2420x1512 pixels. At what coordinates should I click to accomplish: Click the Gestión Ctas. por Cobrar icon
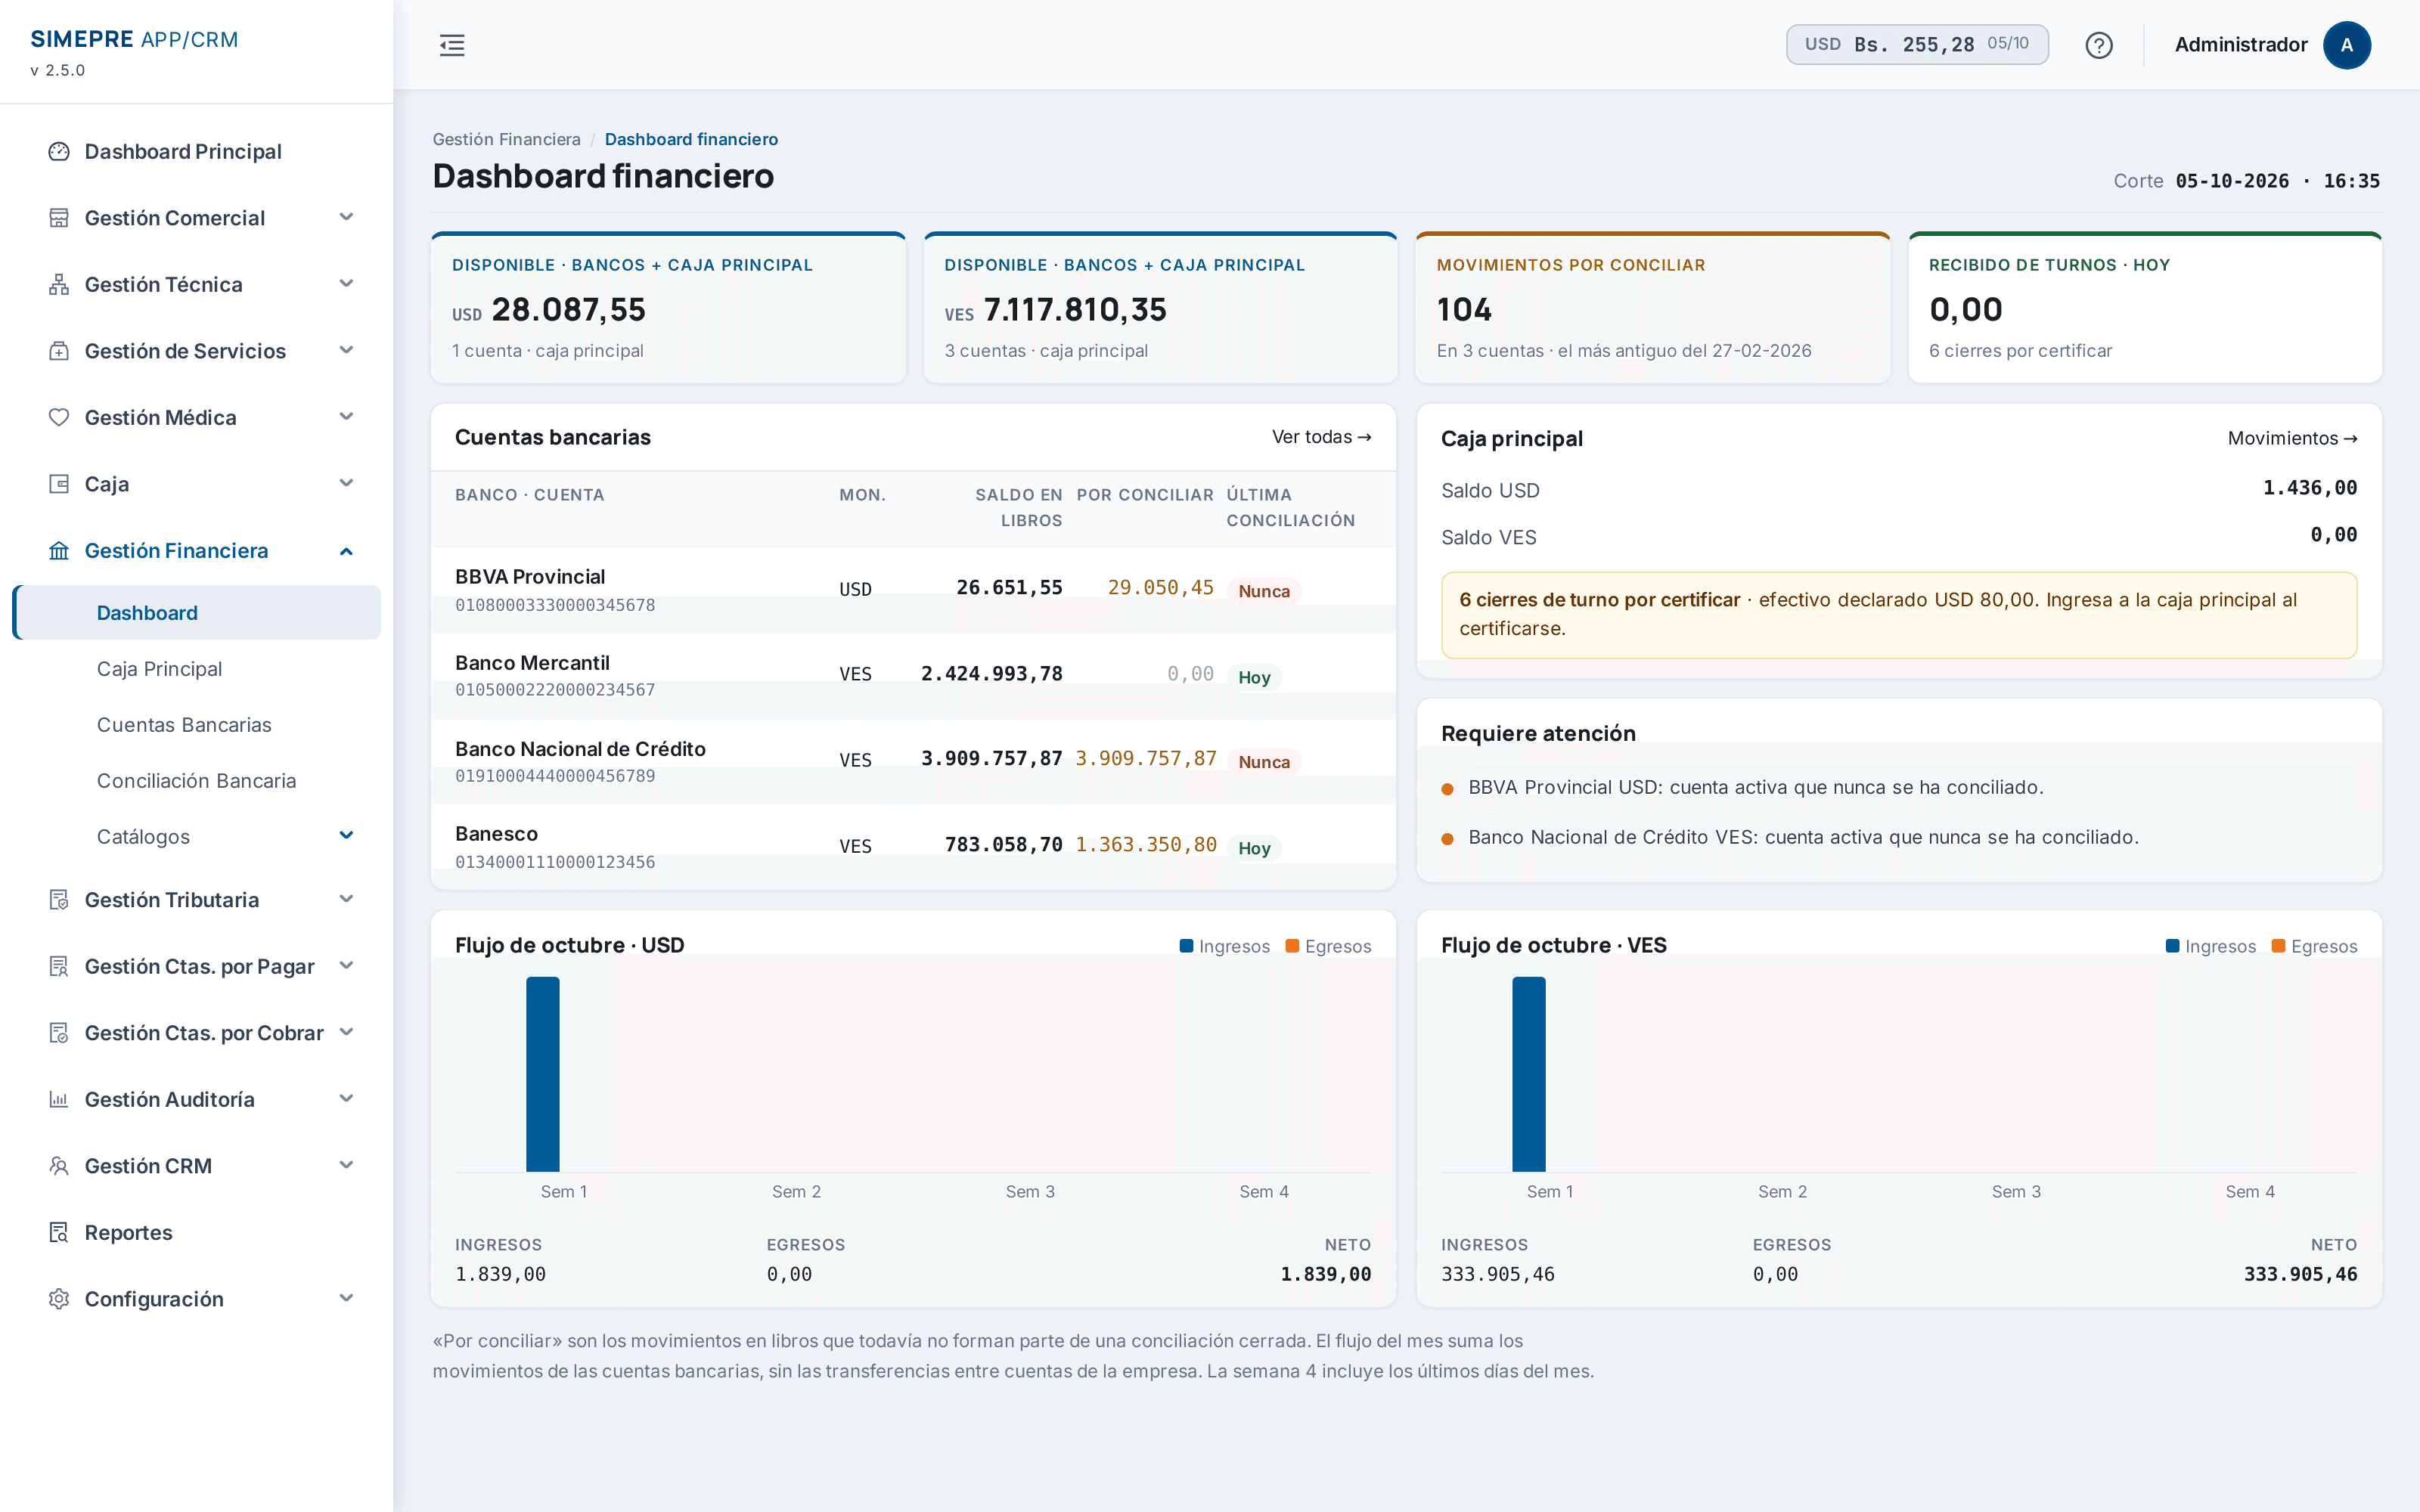click(x=59, y=1033)
